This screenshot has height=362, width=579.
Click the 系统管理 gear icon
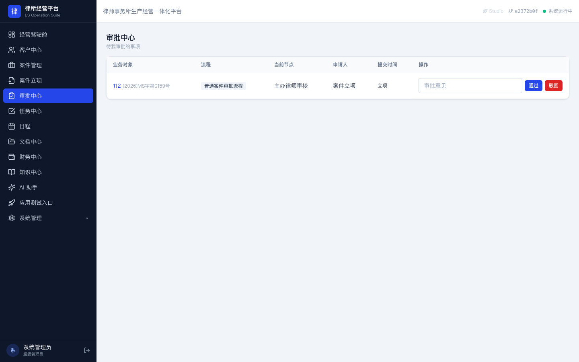coord(12,218)
